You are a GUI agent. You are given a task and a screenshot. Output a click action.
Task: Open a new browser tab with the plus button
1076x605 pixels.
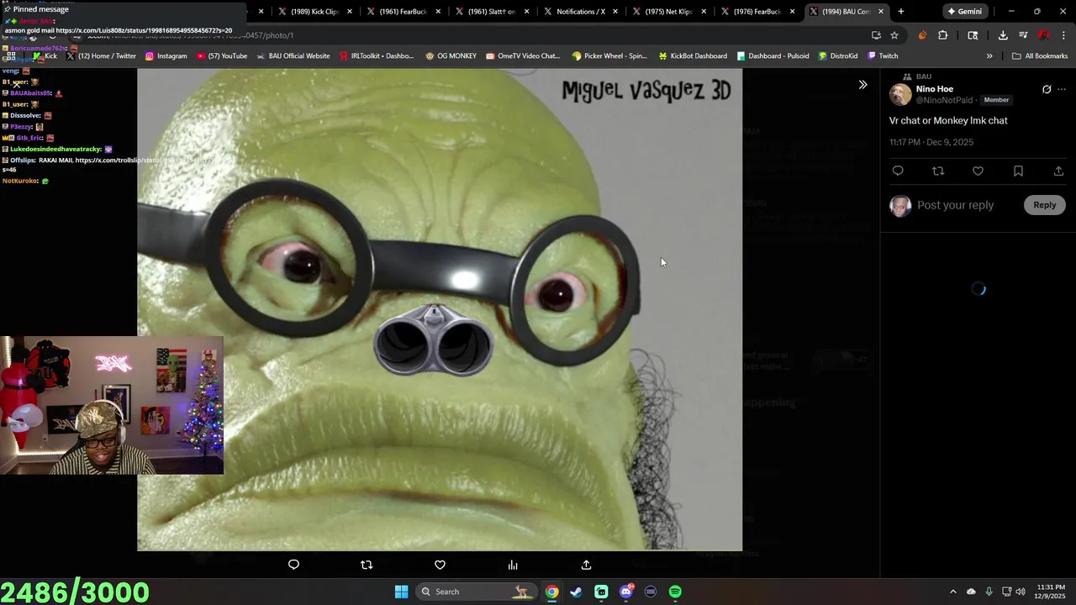(x=900, y=12)
